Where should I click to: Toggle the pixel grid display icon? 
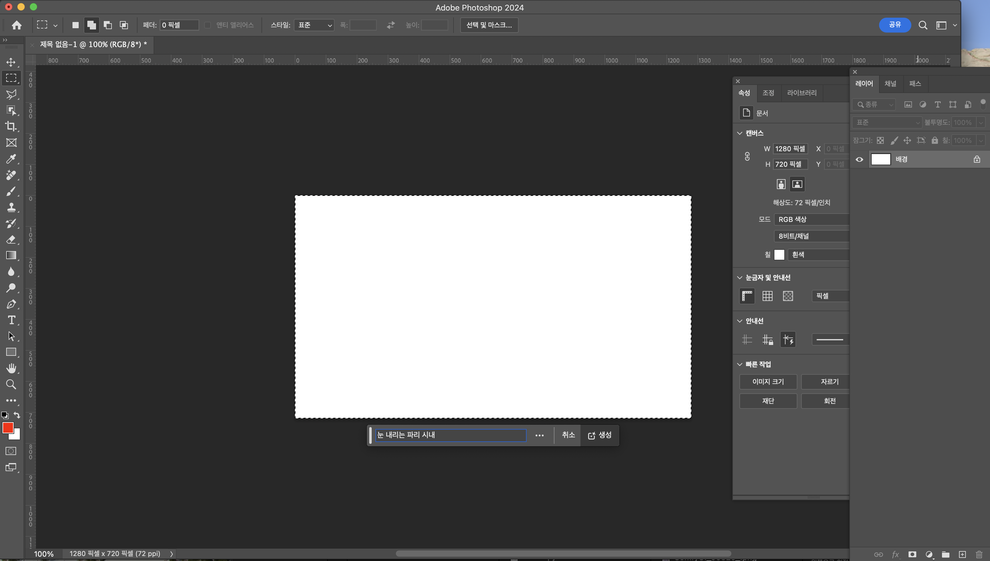coord(788,296)
